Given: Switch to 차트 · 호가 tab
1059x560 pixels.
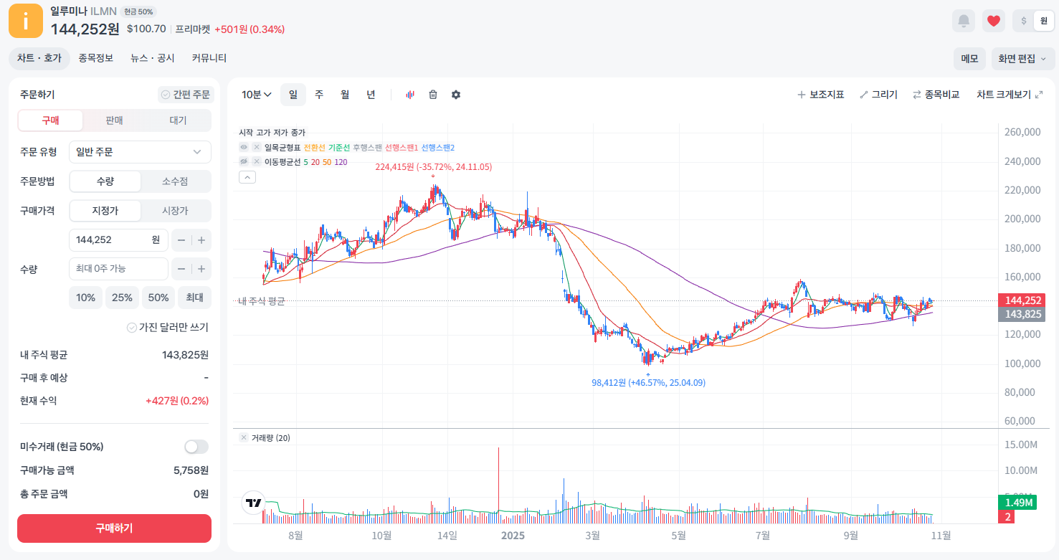Looking at the screenshot, I should [x=39, y=59].
